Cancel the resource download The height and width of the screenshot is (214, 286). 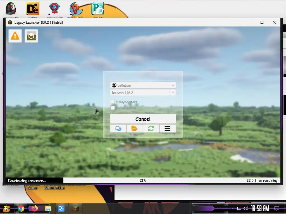[143, 119]
